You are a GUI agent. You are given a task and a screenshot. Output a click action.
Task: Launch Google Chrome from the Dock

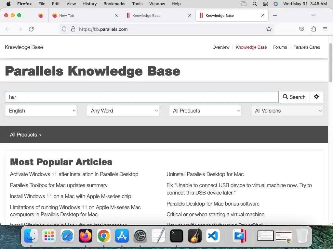104,236
